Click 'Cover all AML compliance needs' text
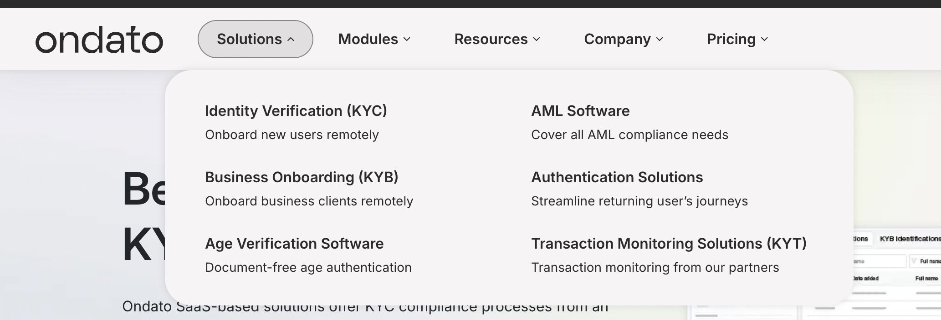The height and width of the screenshot is (320, 941). click(629, 135)
